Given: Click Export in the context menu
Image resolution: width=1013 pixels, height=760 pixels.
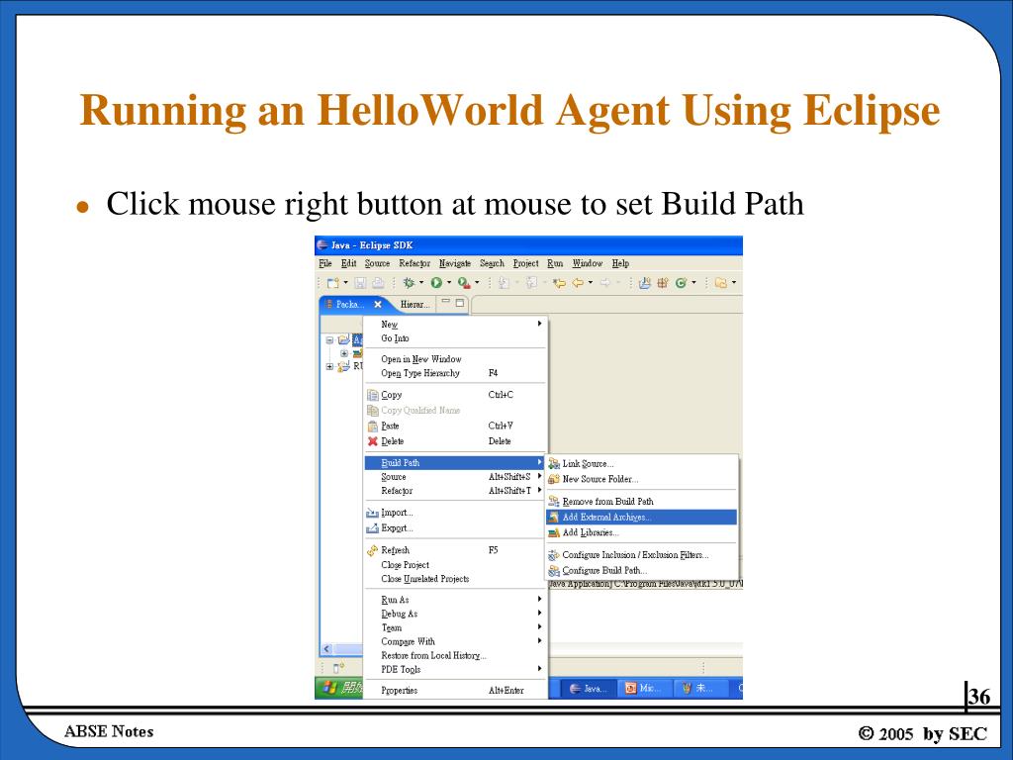Looking at the screenshot, I should [455, 528].
